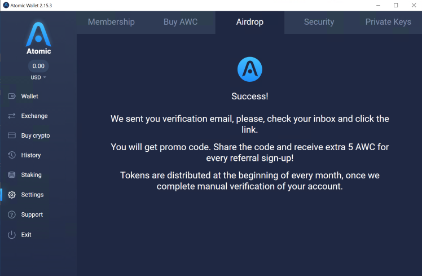Click the 0.00 balance display
Image resolution: width=422 pixels, height=276 pixels.
[x=38, y=66]
